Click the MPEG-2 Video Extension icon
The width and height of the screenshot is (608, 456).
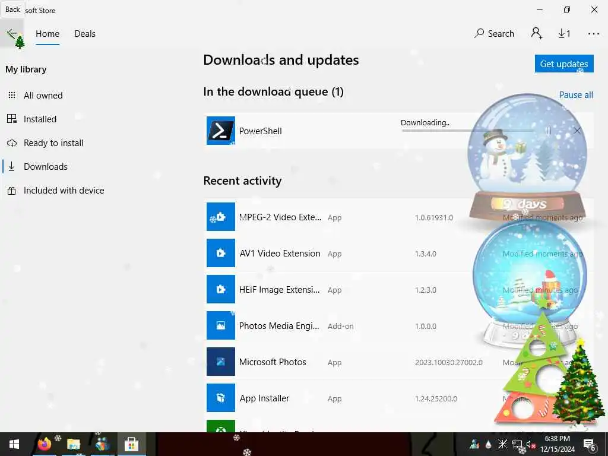click(221, 217)
